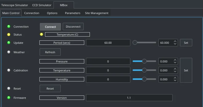The height and width of the screenshot is (107, 203).
Task: Select the MBox device tab
Action: (x=64, y=5)
